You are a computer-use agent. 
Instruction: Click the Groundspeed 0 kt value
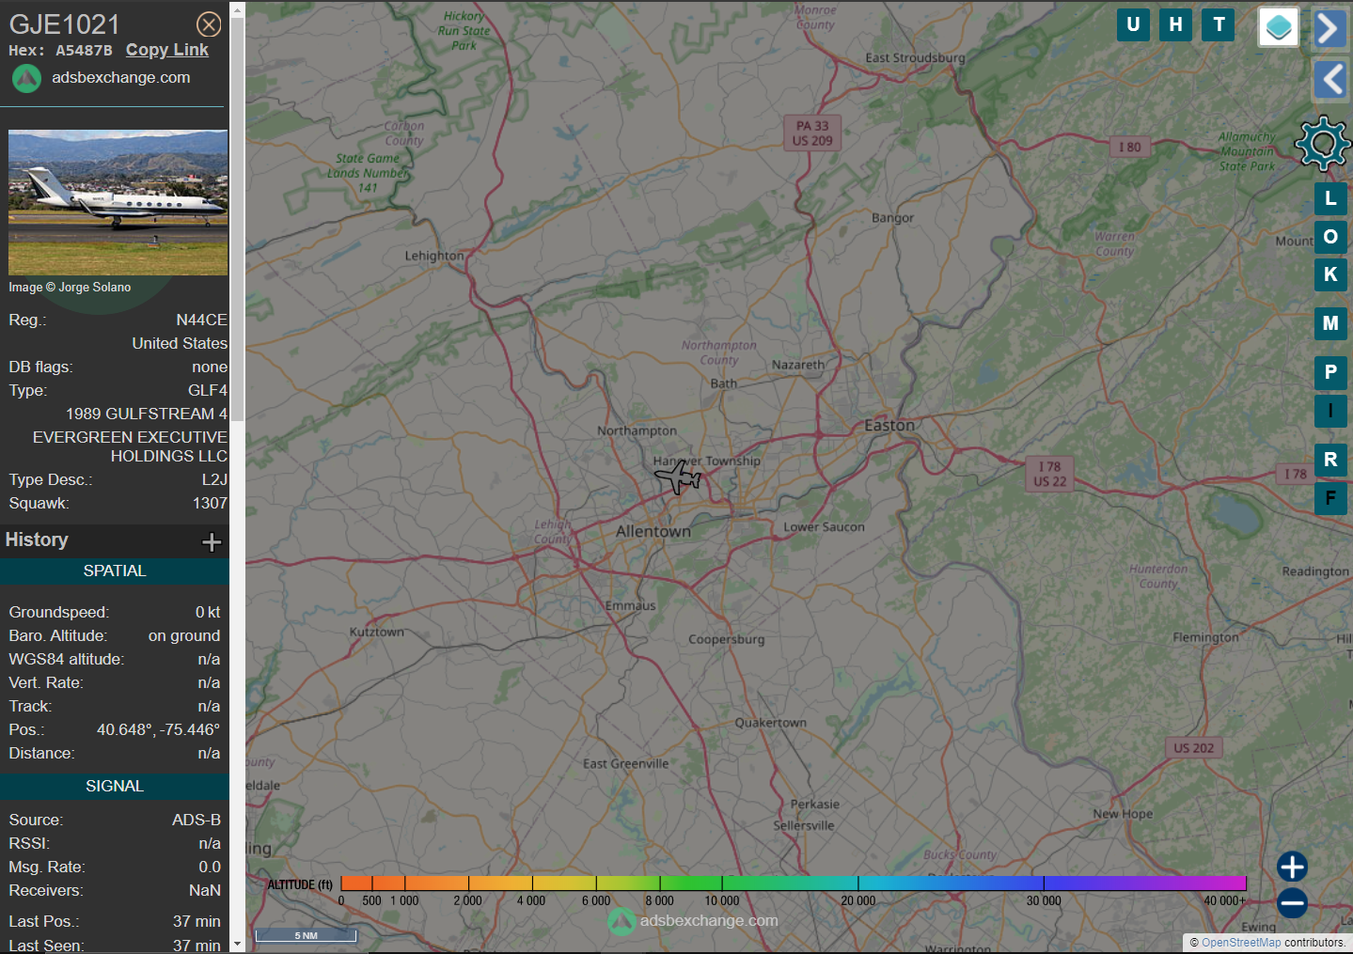tap(208, 613)
